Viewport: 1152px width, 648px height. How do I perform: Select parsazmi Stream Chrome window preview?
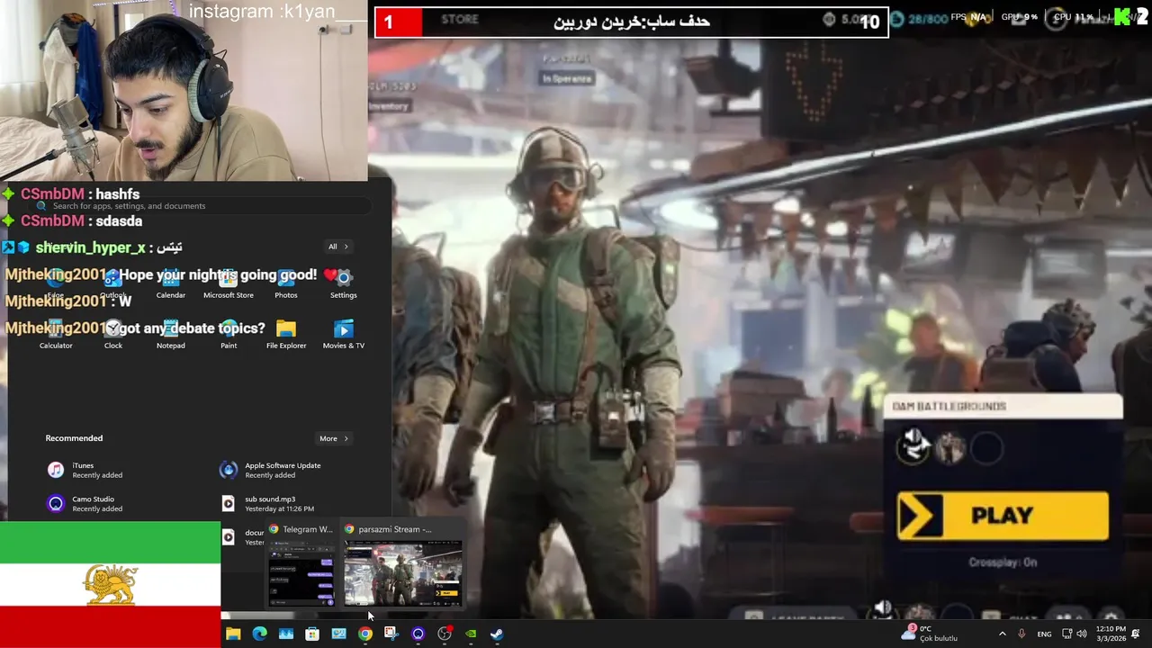(402, 565)
